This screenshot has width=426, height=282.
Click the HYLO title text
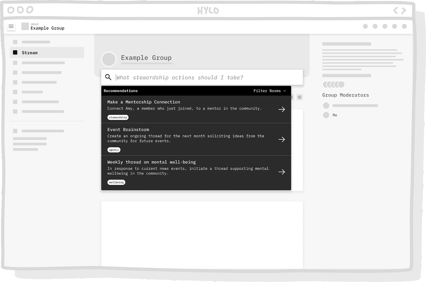(208, 11)
